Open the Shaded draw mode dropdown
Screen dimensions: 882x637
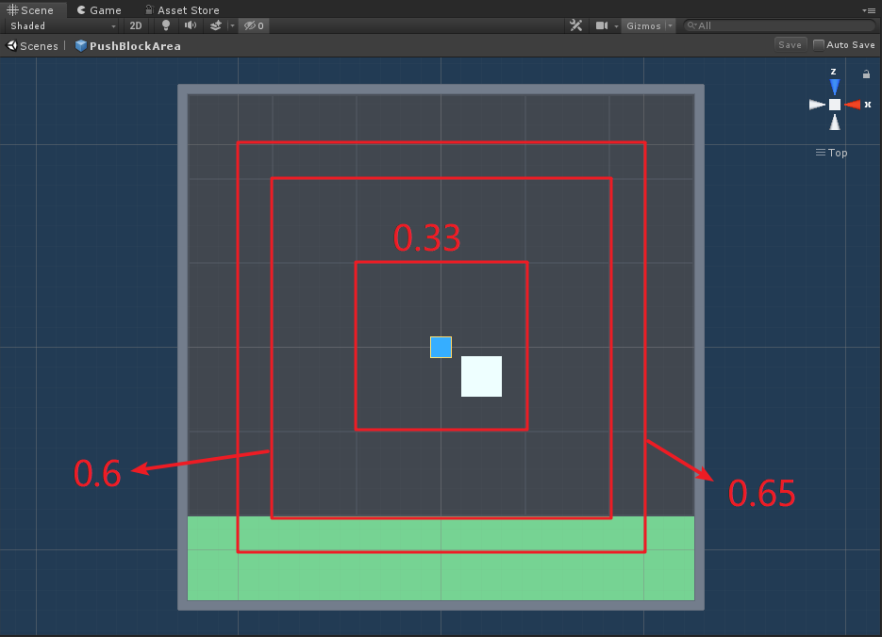[x=62, y=25]
